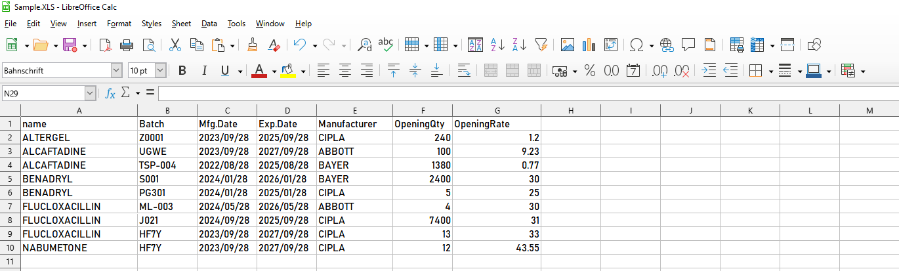Click the Save document icon
The width and height of the screenshot is (899, 271).
70,45
